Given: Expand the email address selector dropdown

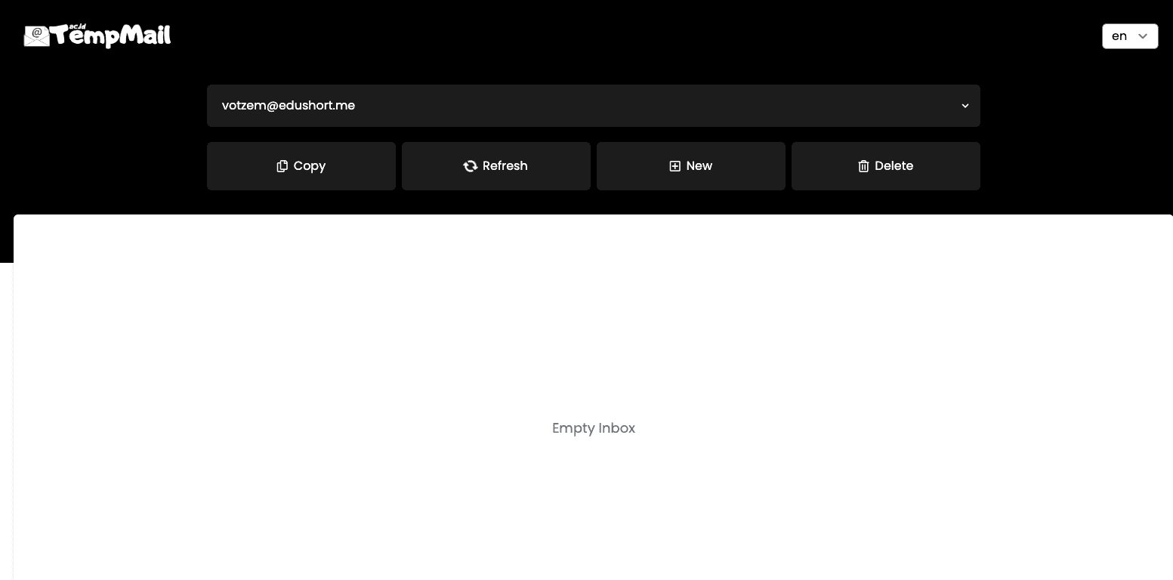Looking at the screenshot, I should pos(593,106).
